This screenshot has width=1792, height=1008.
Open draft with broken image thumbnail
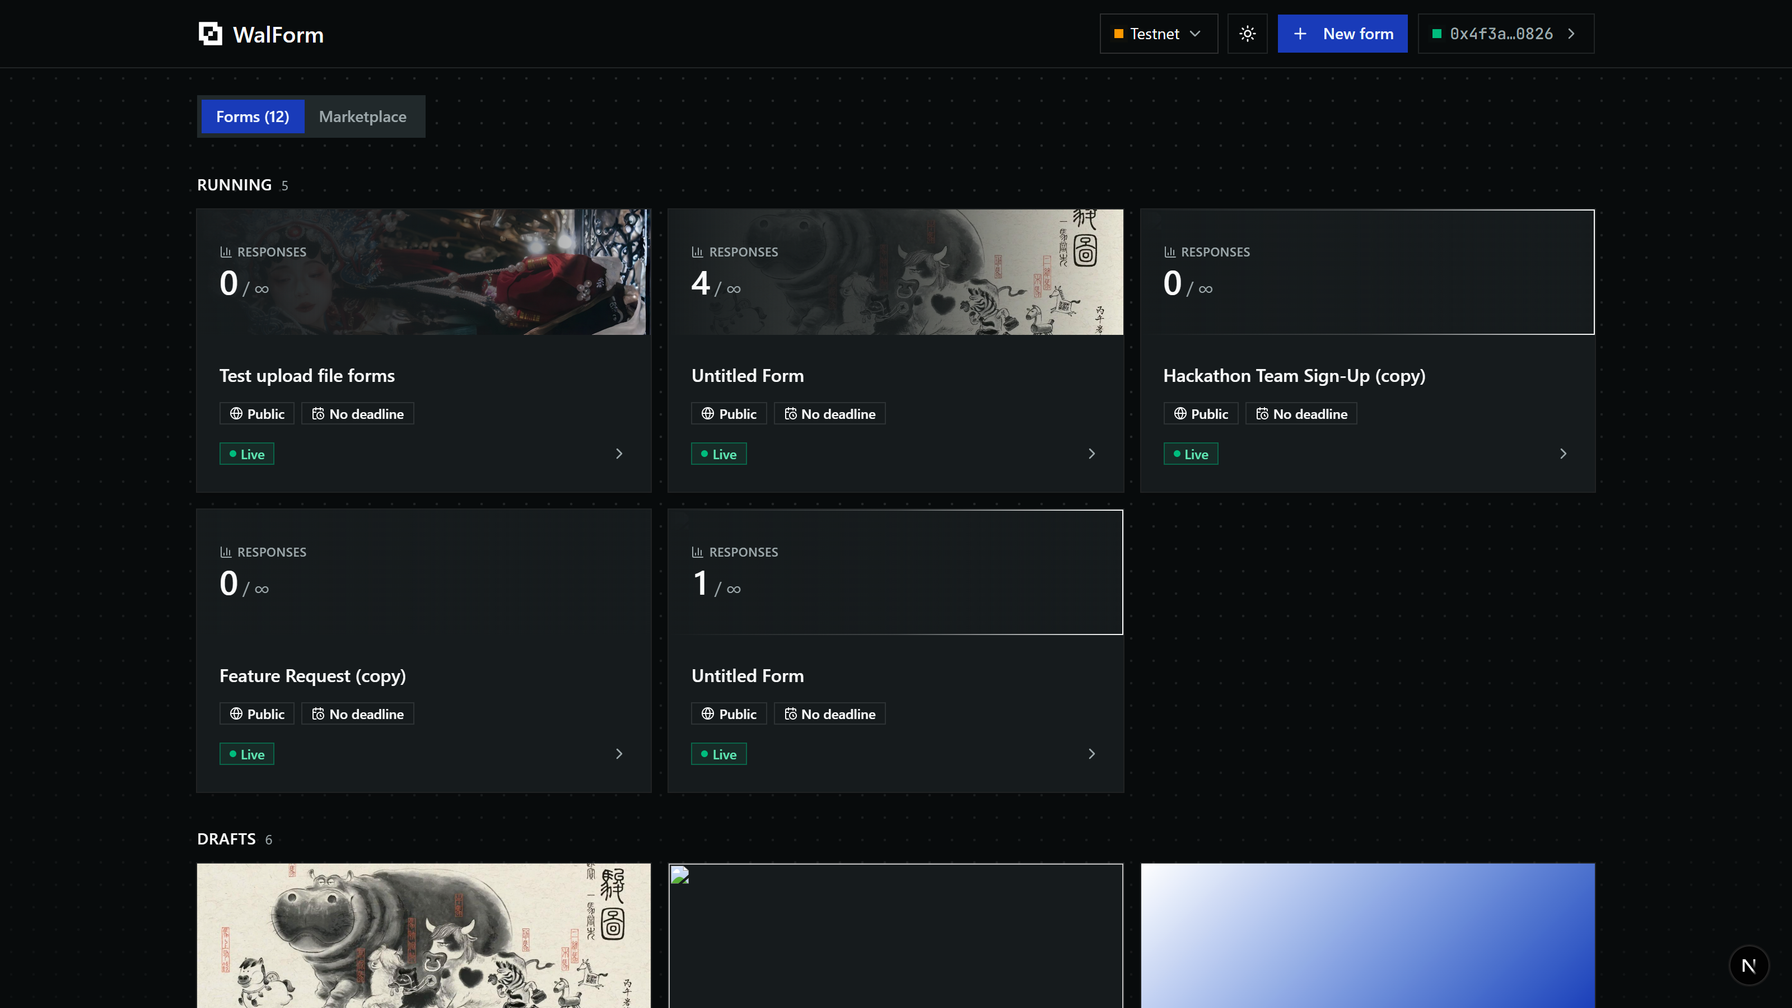point(895,935)
